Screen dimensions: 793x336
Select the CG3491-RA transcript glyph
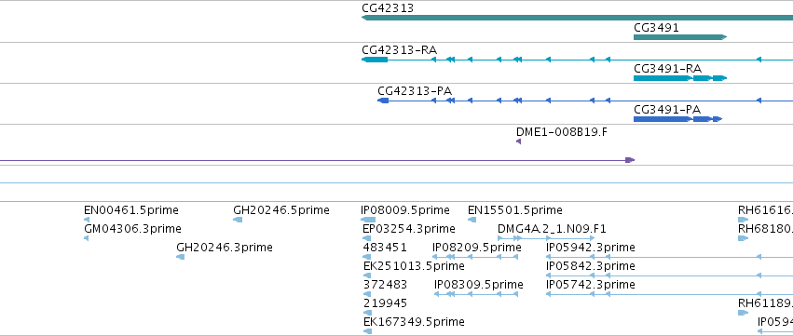680,78
